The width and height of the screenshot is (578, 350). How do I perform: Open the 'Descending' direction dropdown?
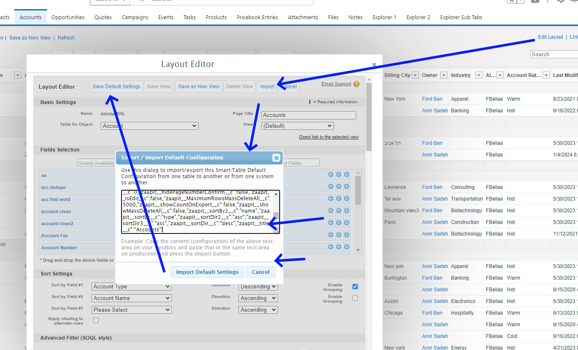tap(258, 286)
